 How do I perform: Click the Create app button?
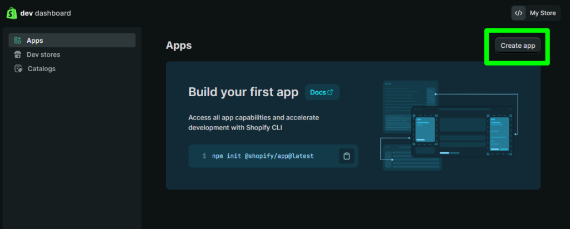518,46
